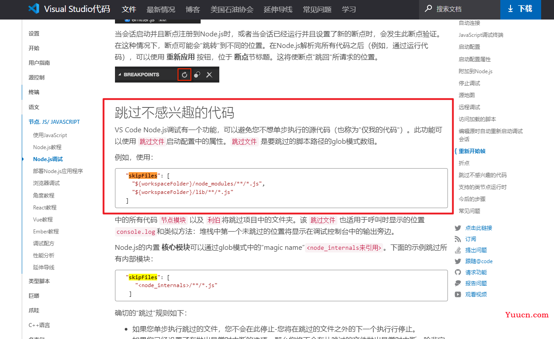Open the 美国石油协会 menu item
554x339 pixels.
click(232, 9)
